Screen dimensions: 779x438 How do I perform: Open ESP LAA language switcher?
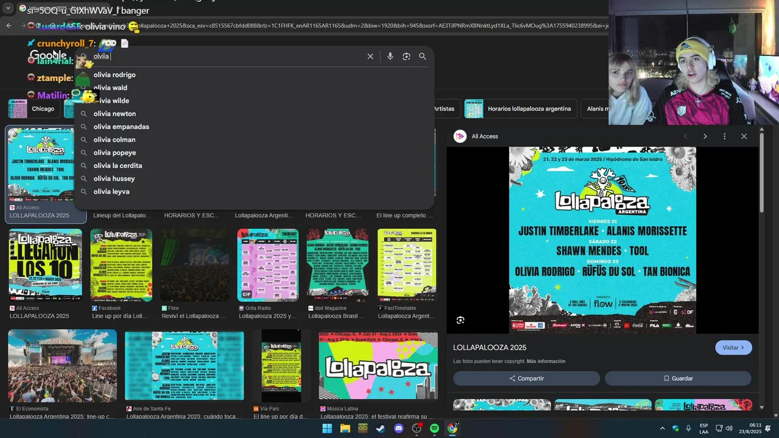click(x=704, y=428)
